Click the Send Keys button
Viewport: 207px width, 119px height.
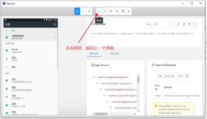tap(170, 76)
